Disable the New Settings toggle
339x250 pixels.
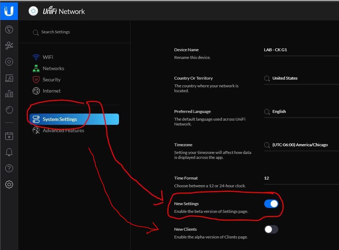point(271,204)
